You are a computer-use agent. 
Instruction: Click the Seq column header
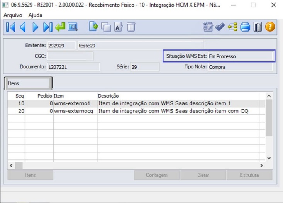click(16, 96)
